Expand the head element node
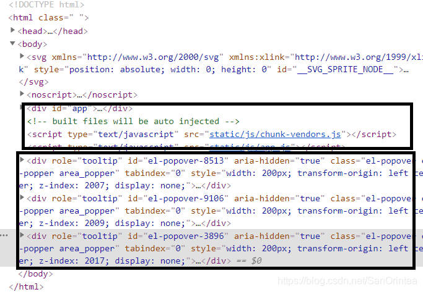Screen dimensions: 423x292 coord(12,30)
